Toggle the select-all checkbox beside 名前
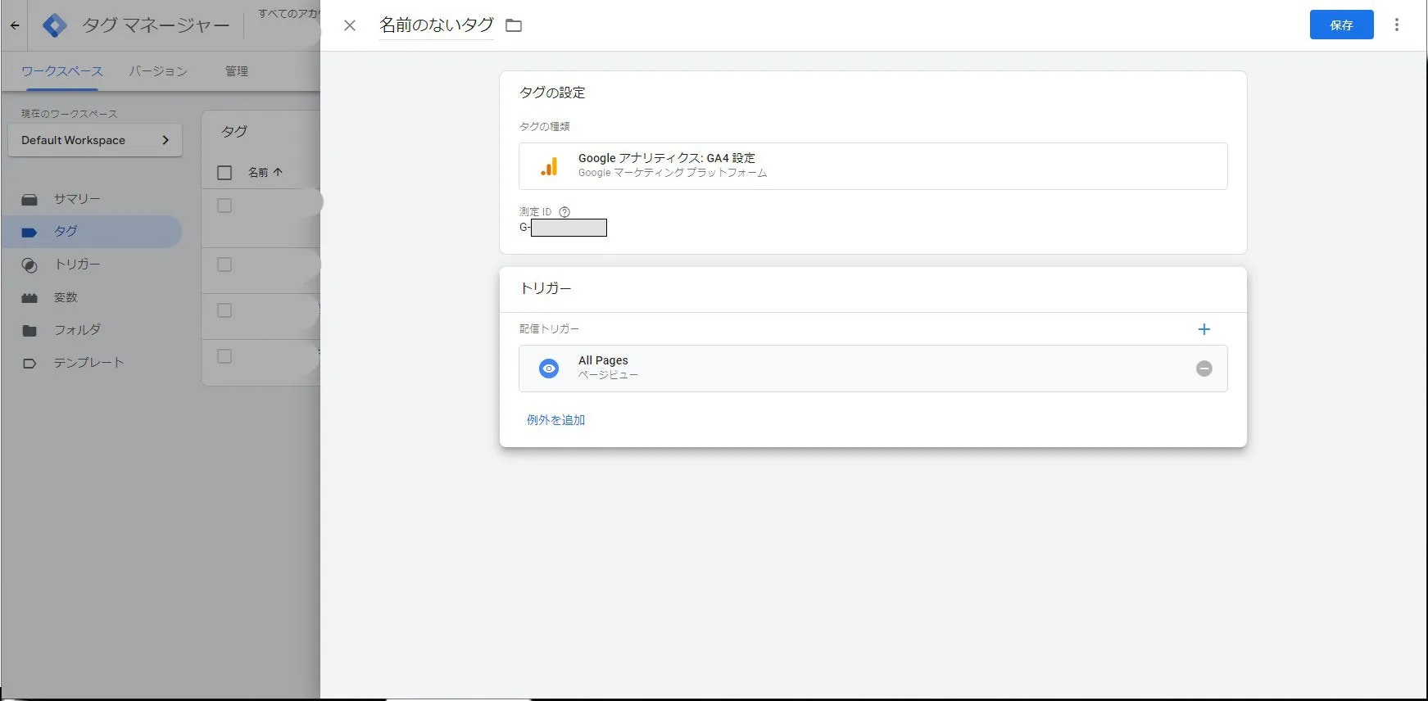Viewport: 1428px width, 701px height. [224, 173]
